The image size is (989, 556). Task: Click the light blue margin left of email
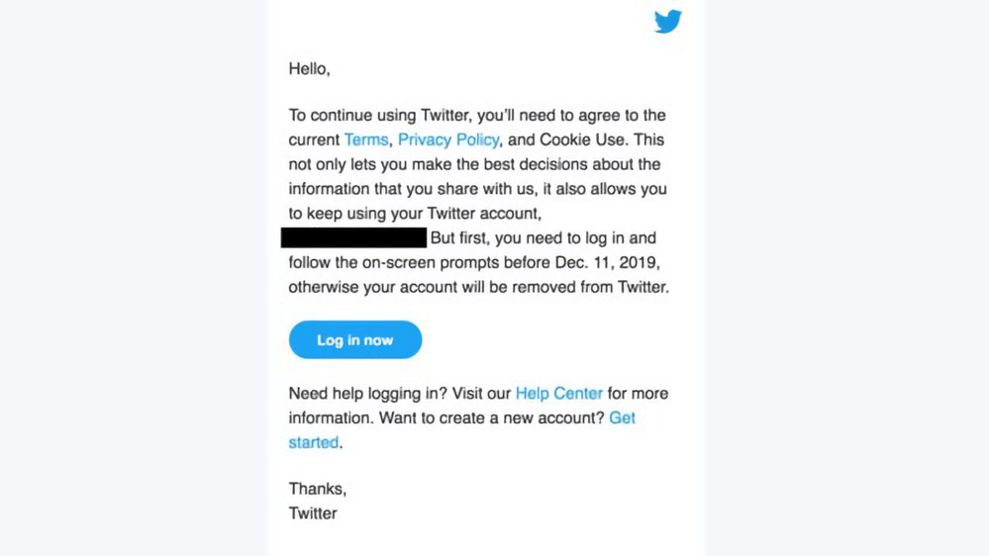(x=134, y=277)
